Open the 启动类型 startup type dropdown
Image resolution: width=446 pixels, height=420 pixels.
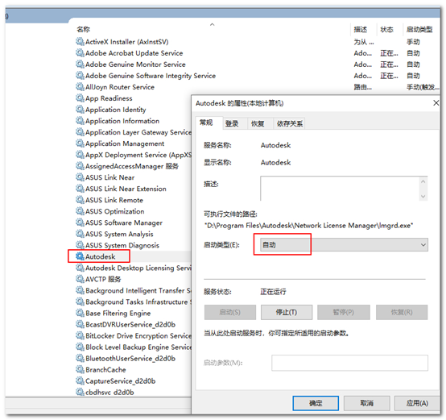[x=344, y=245]
